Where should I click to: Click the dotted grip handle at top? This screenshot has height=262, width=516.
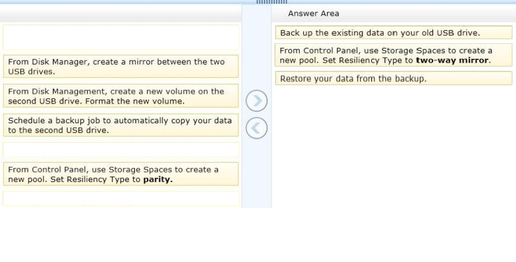272,2
